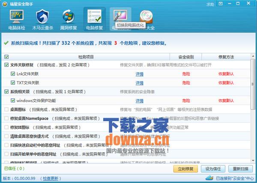The height and width of the screenshot is (183, 257).
Task: Check 清除桌面恶意快捷方式 checkbox
Action: (6, 136)
